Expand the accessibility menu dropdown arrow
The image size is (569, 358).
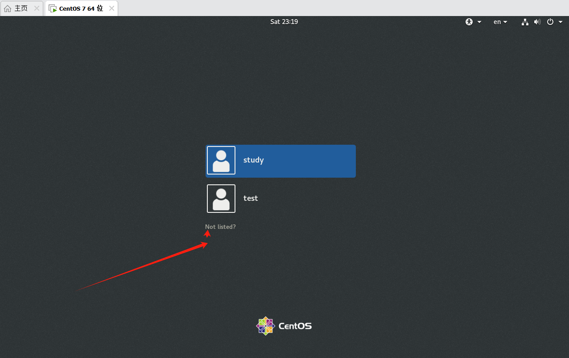(479, 22)
